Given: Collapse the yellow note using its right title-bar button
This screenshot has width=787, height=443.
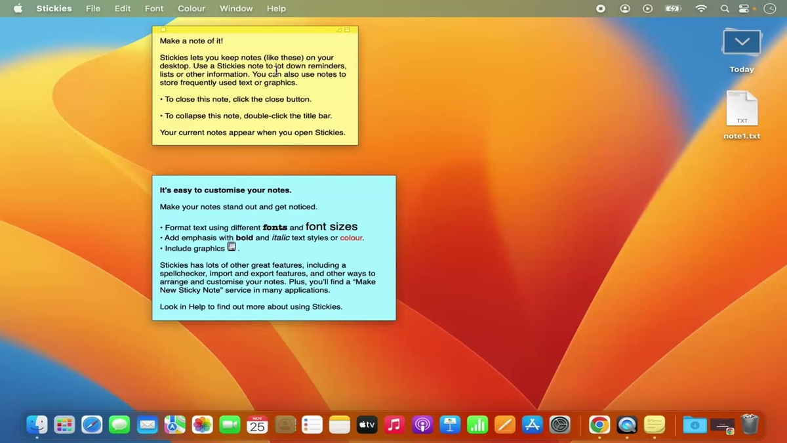Looking at the screenshot, I should tap(348, 30).
